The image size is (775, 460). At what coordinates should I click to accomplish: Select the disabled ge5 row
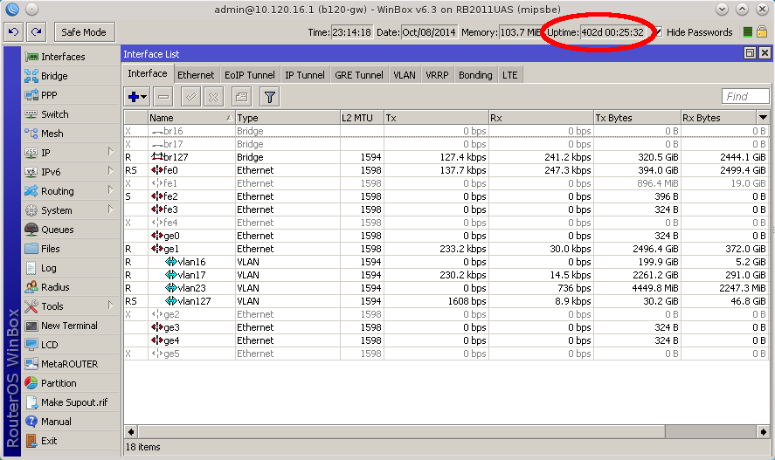446,354
